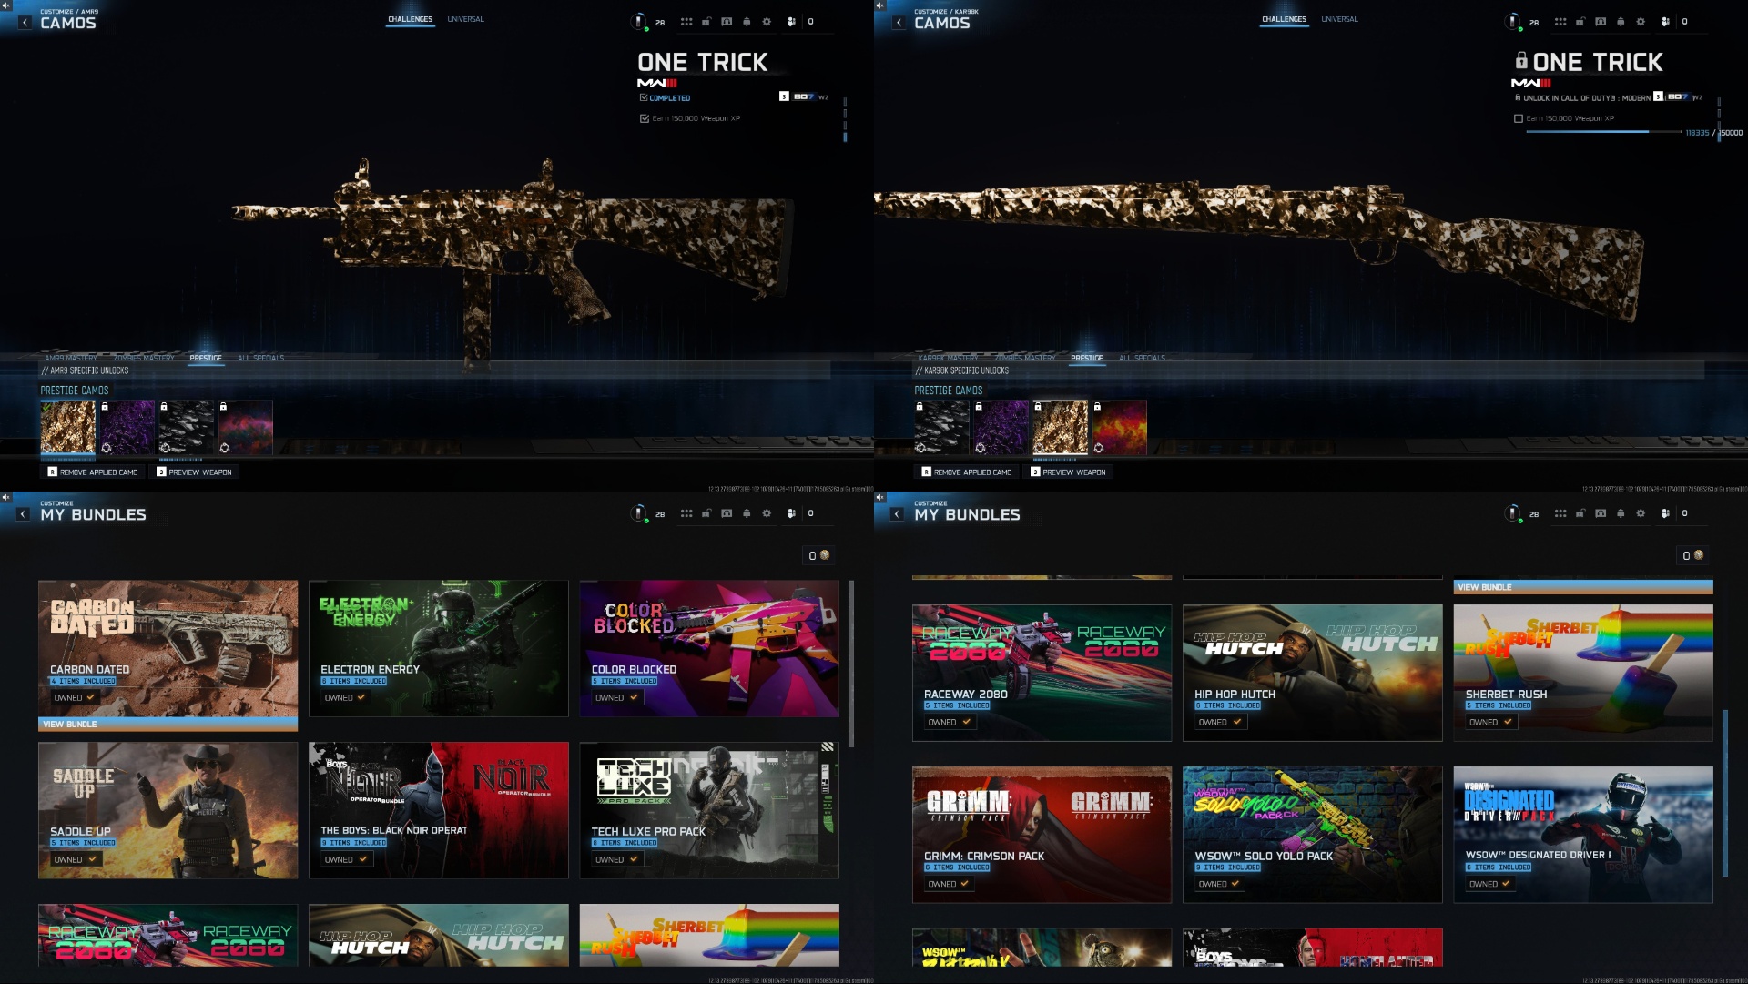Viewport: 1748px width, 984px height.
Task: Click Remove Applied Camo in AMR9 screen
Action: (x=93, y=472)
